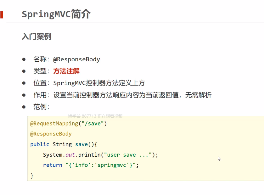Click the bullet point before 作用
Screen dimensions: 264x195
(24, 95)
